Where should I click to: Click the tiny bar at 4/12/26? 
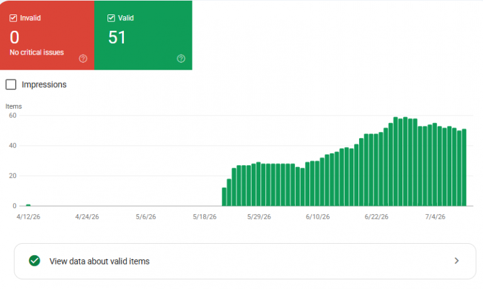(28, 205)
